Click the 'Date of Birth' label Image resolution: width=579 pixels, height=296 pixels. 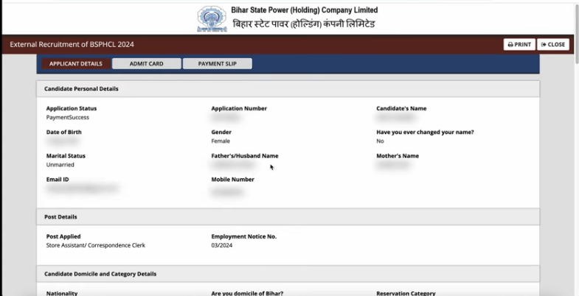64,133
